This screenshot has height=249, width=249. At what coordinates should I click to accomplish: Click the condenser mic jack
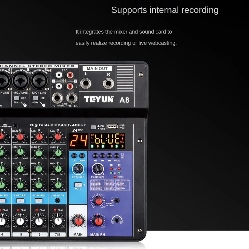15,126
